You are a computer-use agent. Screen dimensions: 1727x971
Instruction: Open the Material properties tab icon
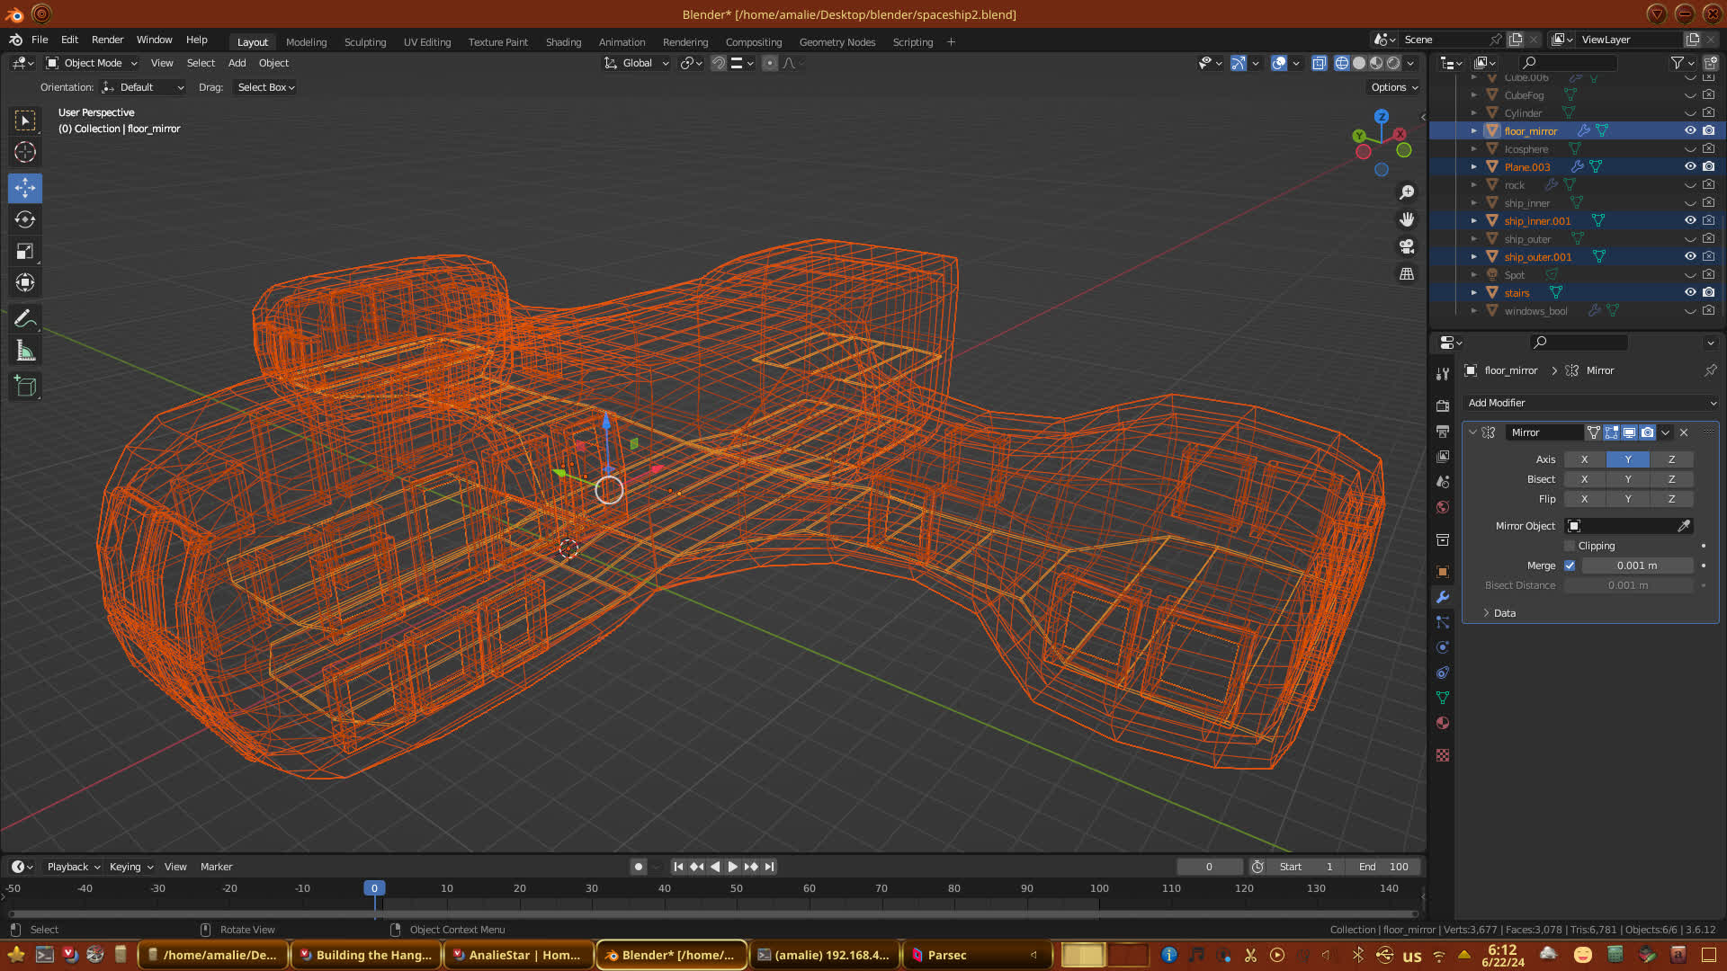pos(1443,723)
